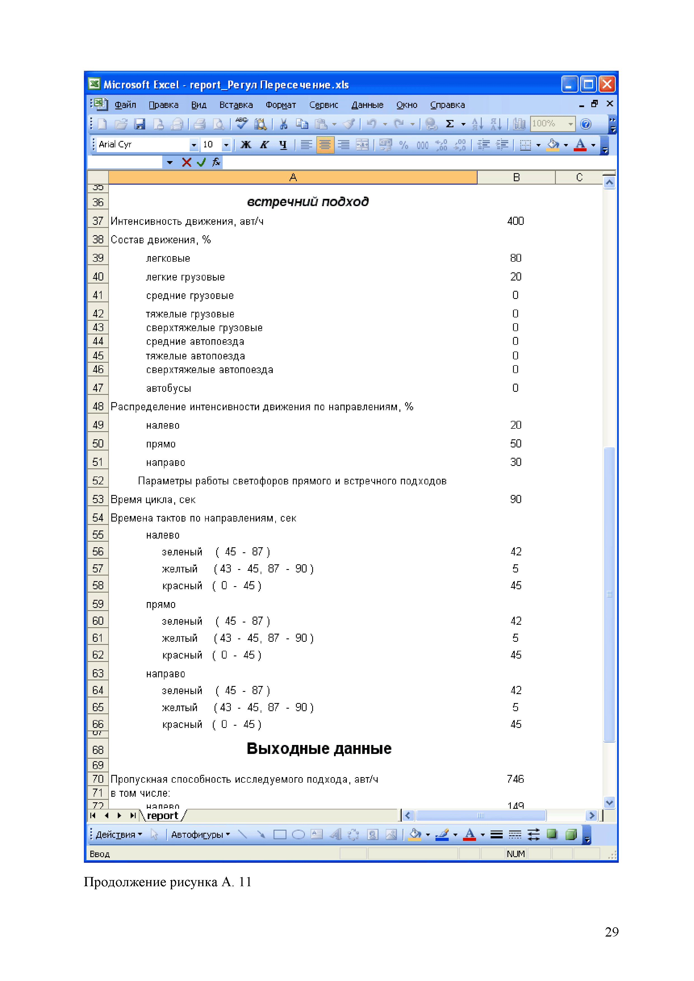The image size is (694, 981).
Task: Click Merge and Center icon
Action: point(362,145)
